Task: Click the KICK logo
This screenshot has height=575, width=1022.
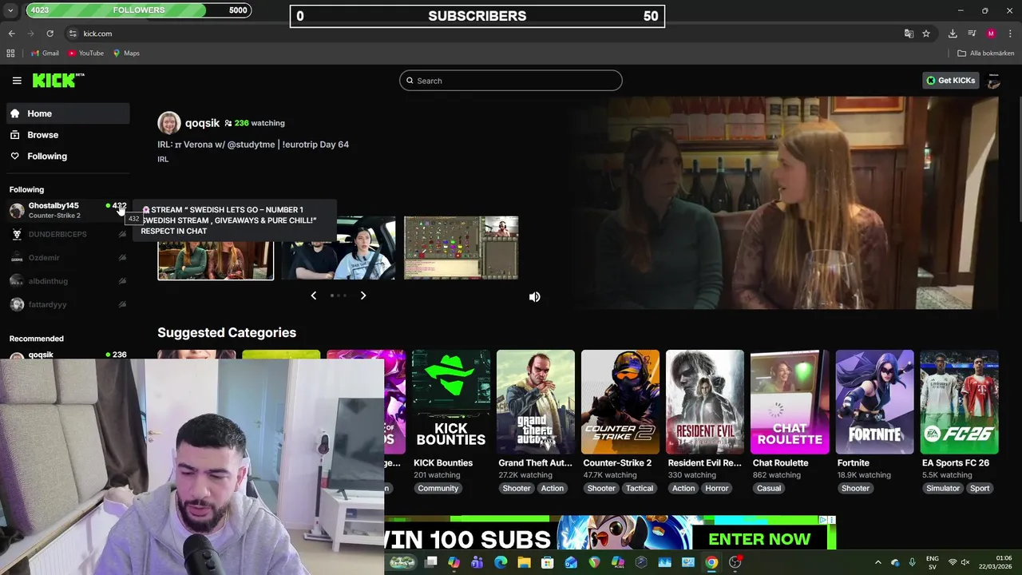Action: coord(57,80)
